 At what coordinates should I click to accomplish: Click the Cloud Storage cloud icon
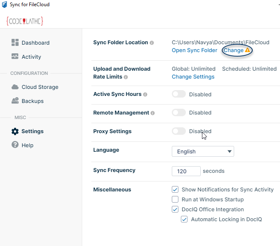tap(15, 87)
